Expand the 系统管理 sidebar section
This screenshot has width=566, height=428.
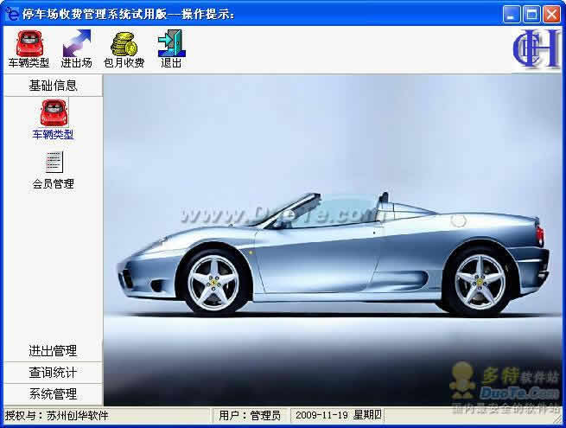pyautogui.click(x=52, y=395)
